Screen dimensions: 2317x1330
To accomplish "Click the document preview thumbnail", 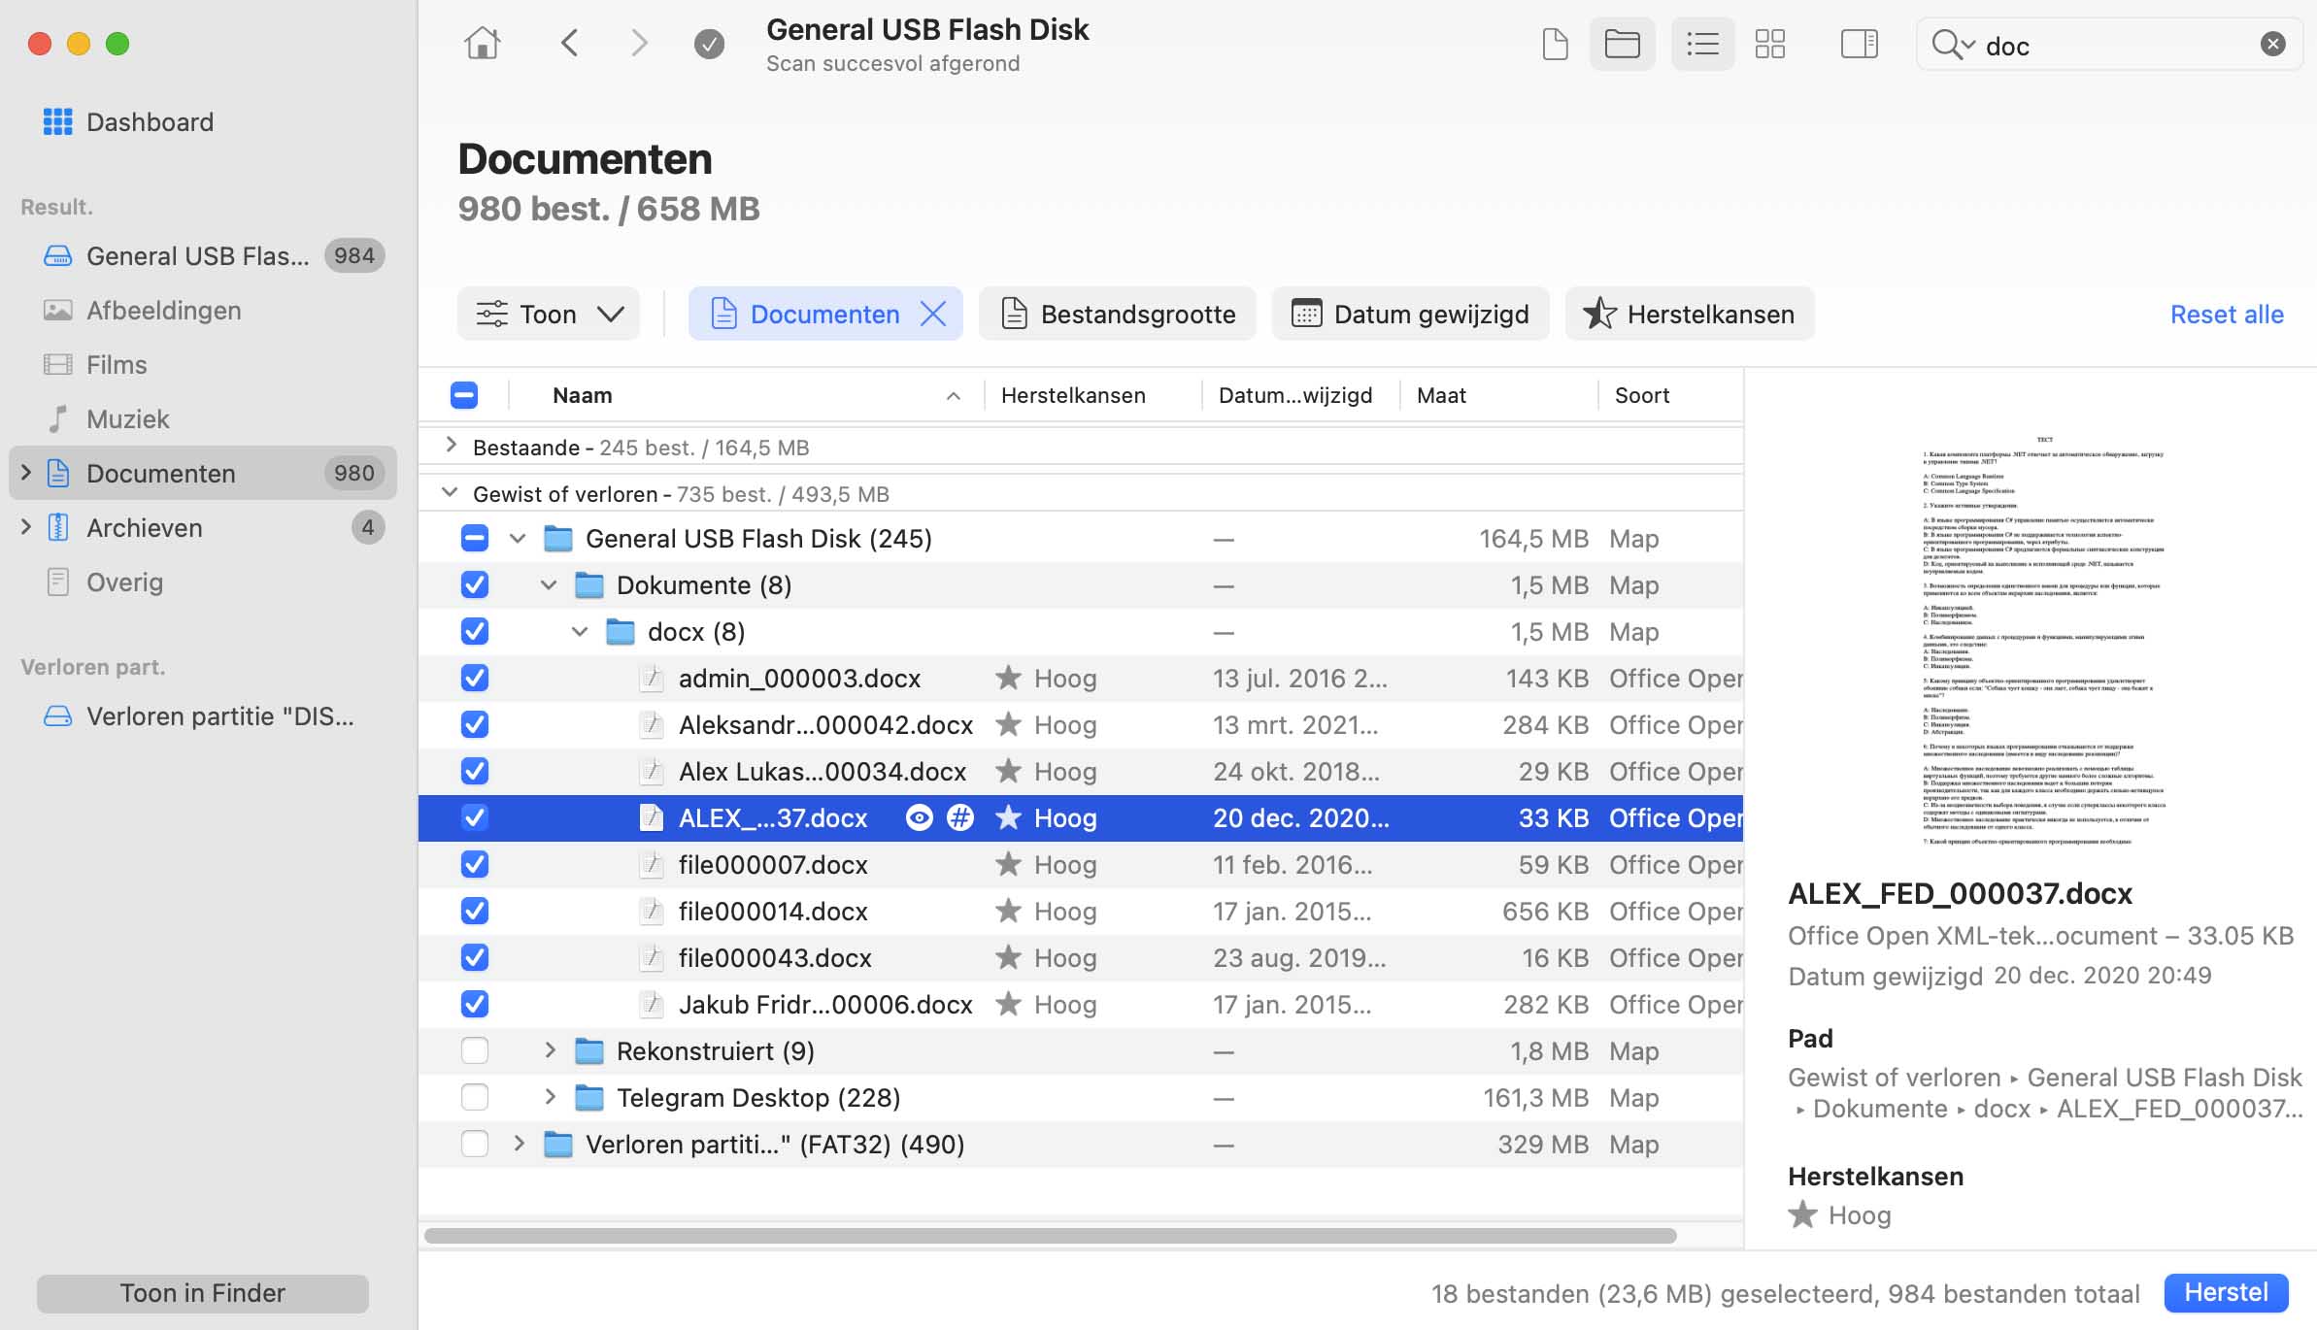I will pos(2043,641).
